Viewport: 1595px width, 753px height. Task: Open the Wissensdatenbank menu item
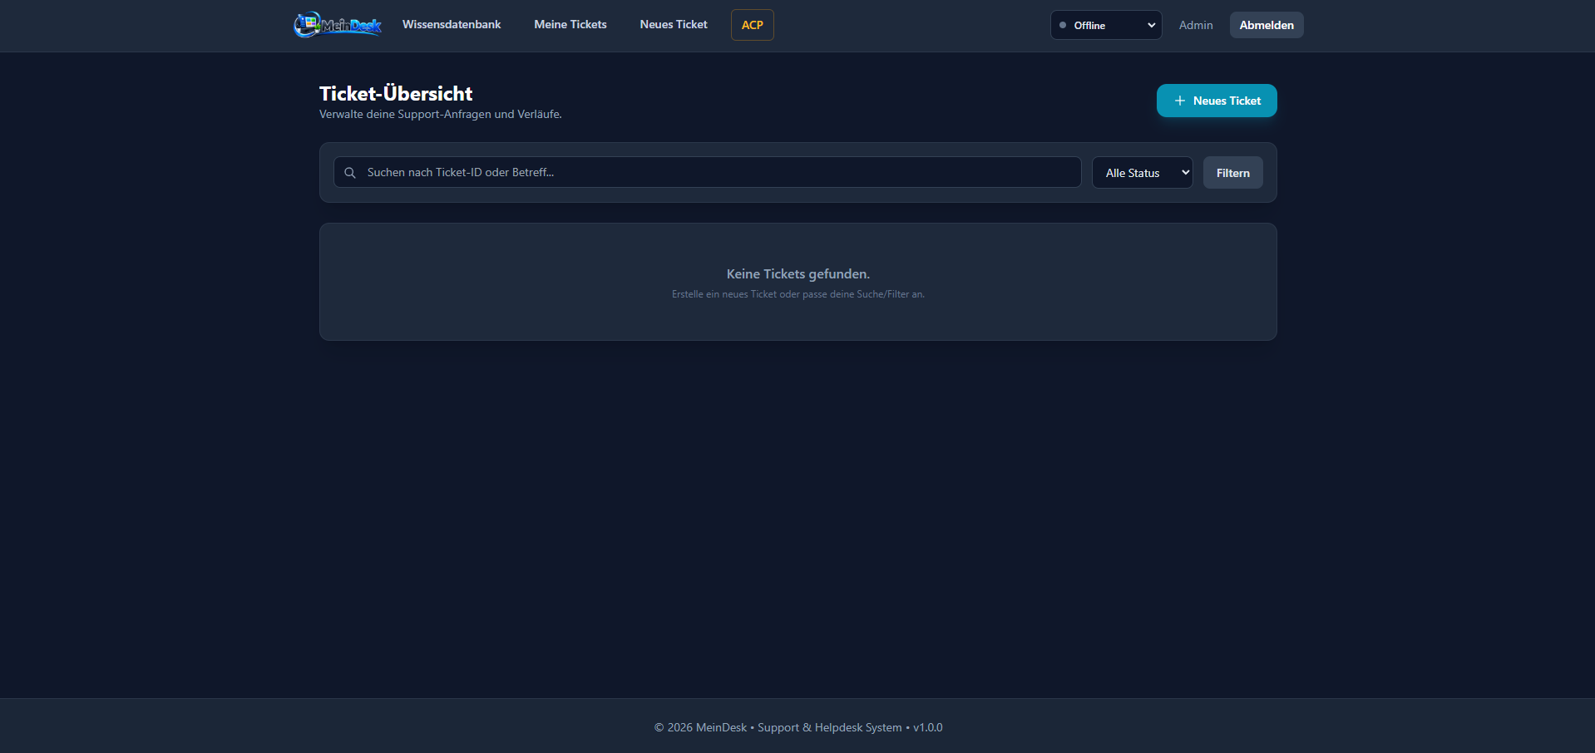tap(452, 25)
